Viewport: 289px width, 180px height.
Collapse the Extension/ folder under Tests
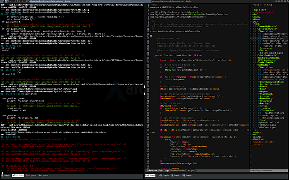point(268,110)
